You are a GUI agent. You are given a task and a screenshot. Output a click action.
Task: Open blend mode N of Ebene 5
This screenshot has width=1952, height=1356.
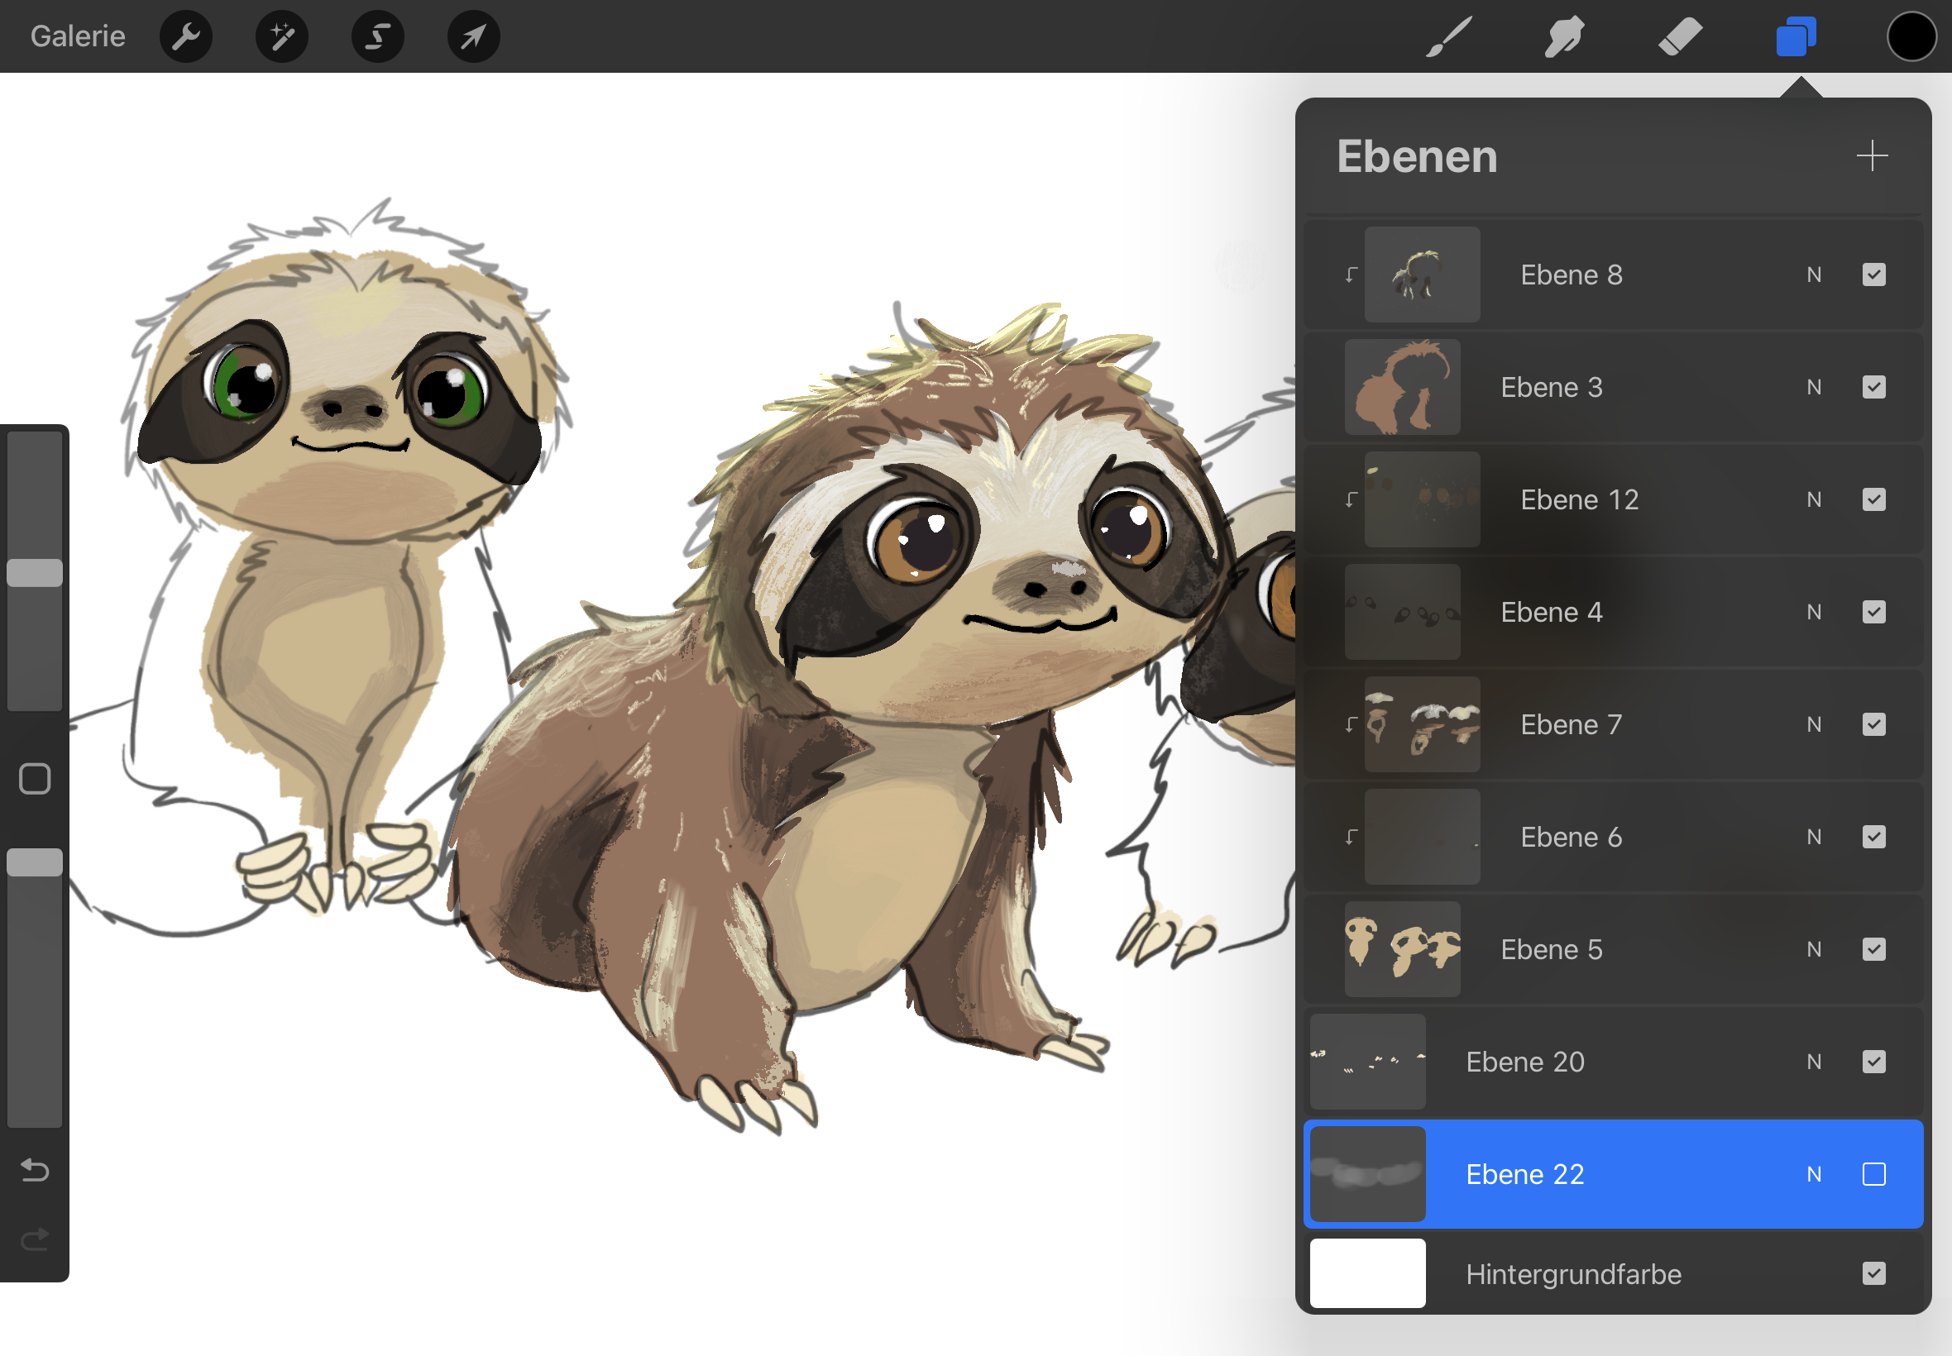pyautogui.click(x=1814, y=949)
